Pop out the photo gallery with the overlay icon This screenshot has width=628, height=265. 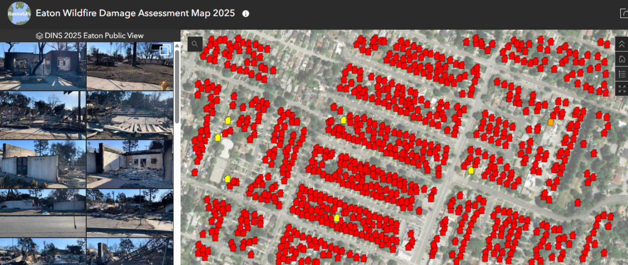tap(164, 50)
